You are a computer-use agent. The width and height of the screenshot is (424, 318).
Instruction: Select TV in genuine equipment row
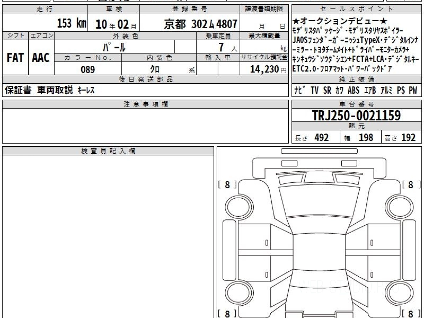click(315, 90)
